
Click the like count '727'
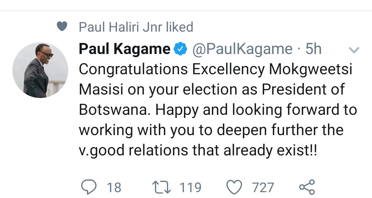point(263,188)
